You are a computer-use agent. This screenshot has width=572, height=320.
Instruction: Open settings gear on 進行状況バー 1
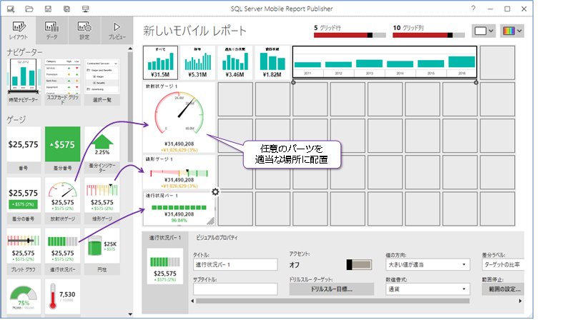tap(216, 191)
